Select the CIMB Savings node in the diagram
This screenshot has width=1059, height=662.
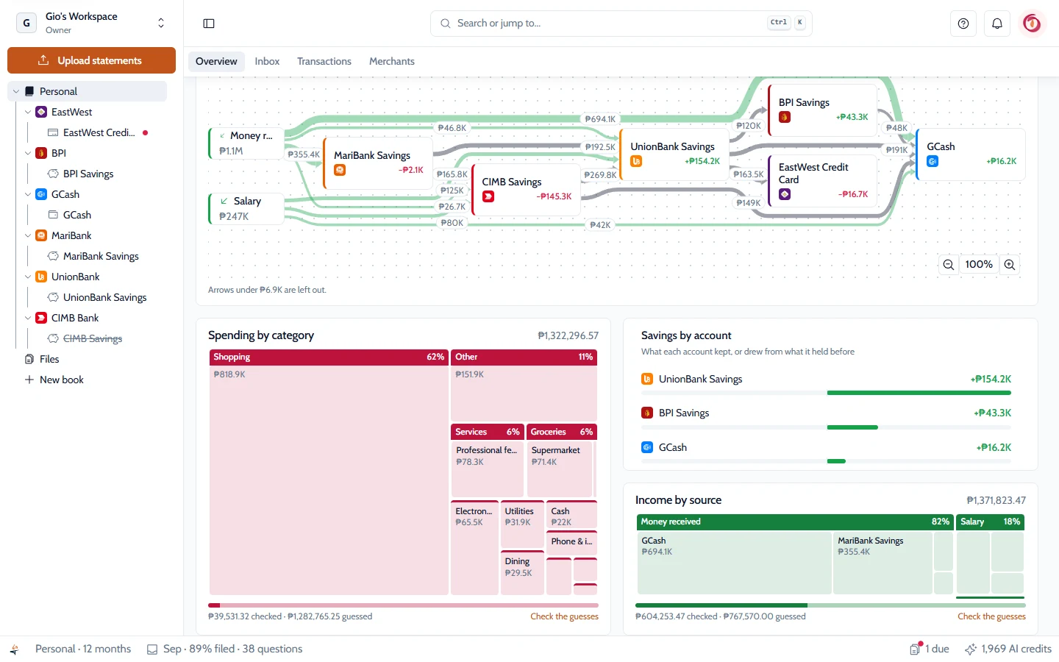525,189
